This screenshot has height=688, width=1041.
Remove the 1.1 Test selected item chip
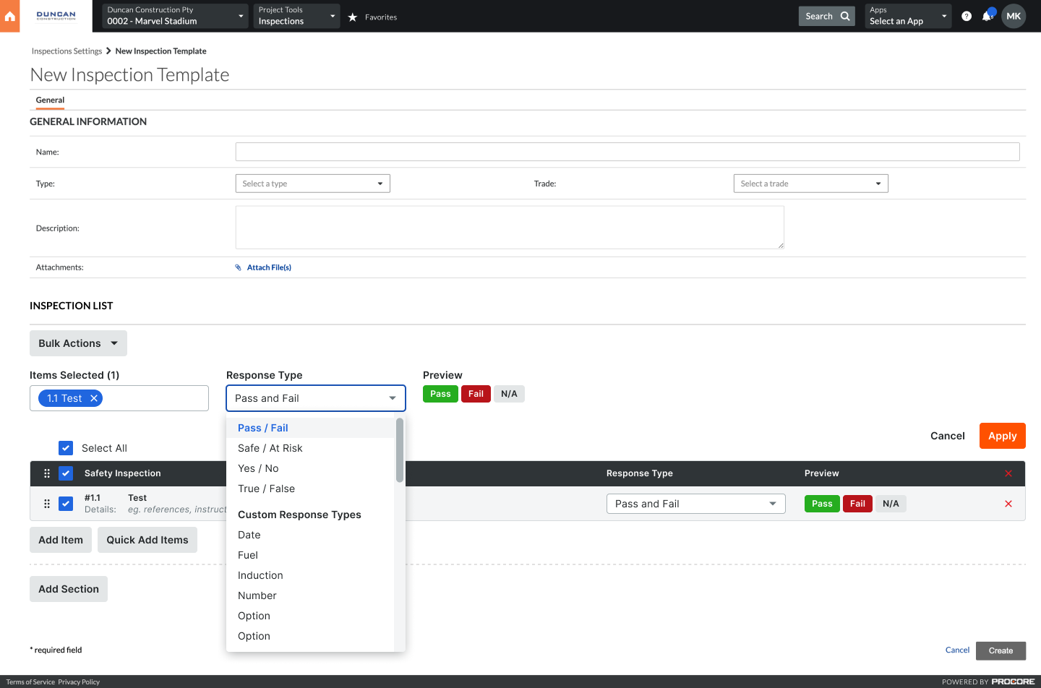pos(94,397)
